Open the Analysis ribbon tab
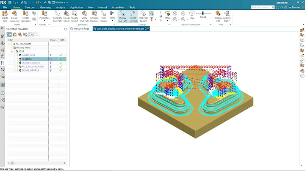Image resolution: width=305 pixels, height=171 pixels. coord(61,7)
